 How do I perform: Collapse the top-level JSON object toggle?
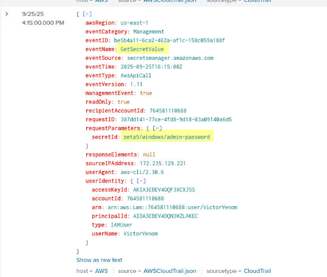pyautogui.click(x=87, y=14)
